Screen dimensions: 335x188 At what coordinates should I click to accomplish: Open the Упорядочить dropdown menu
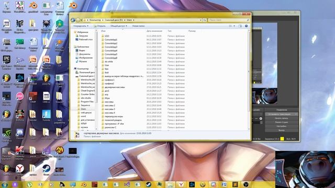coord(81,26)
